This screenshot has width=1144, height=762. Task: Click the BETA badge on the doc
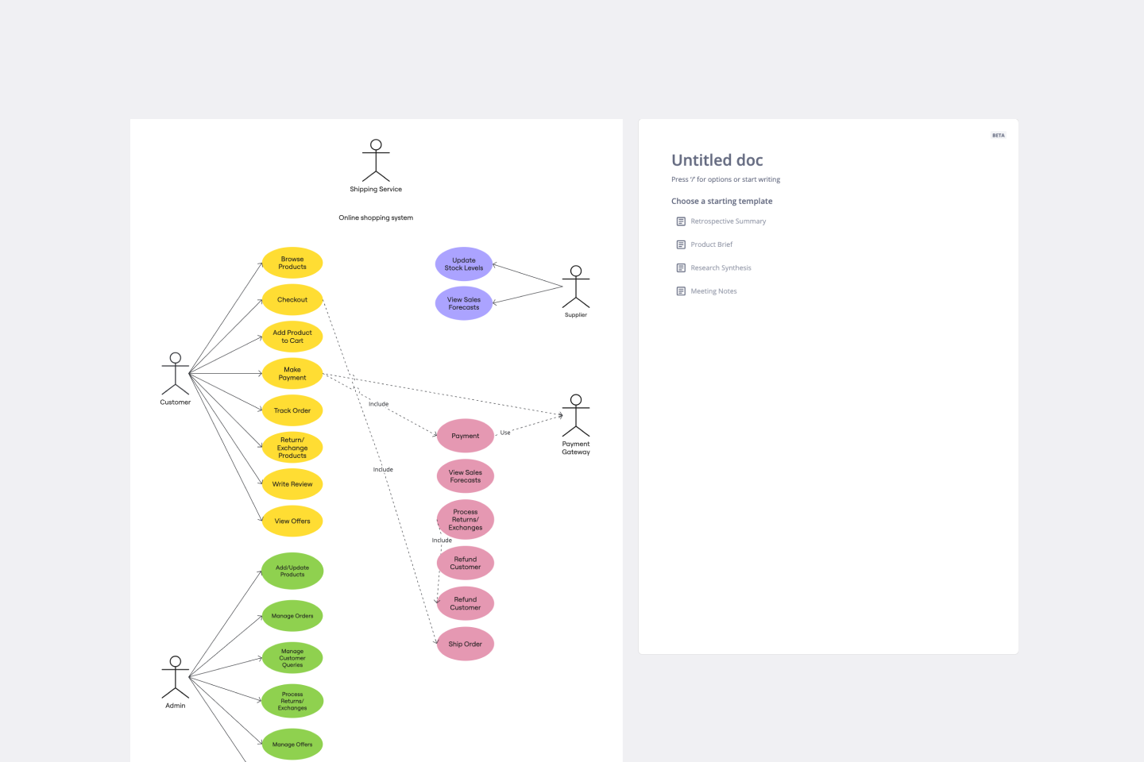click(998, 136)
